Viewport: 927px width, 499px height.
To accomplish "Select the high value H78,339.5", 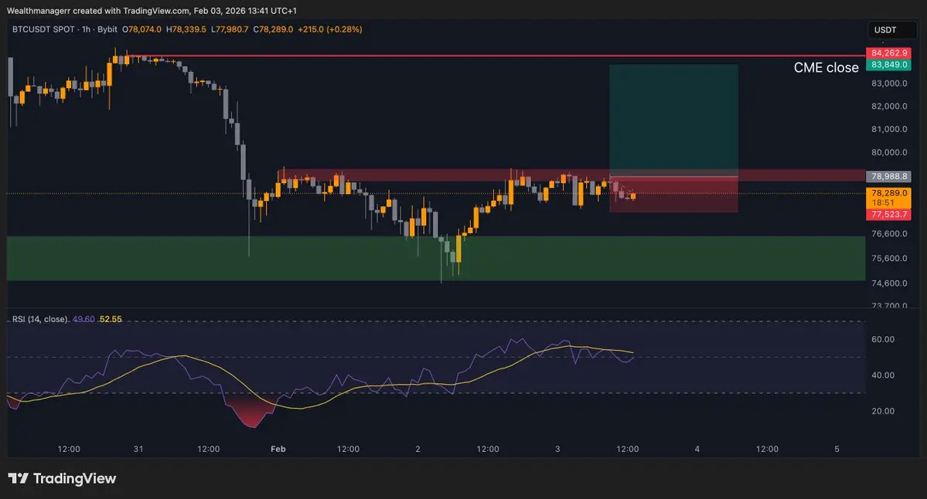I will [186, 29].
